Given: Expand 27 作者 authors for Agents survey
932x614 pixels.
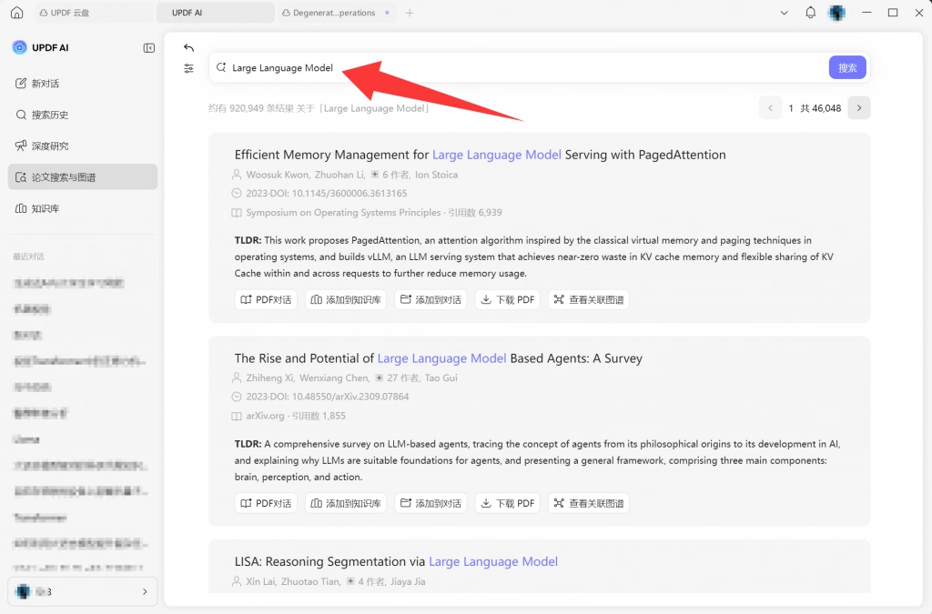Looking at the screenshot, I should (x=397, y=377).
